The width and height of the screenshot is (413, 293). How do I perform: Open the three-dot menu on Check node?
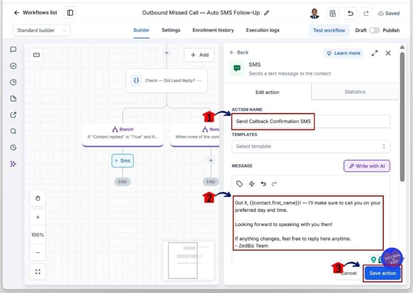[x=199, y=80]
